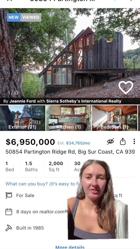Click the For Sale flag icon
140x249 pixels.
(9, 195)
